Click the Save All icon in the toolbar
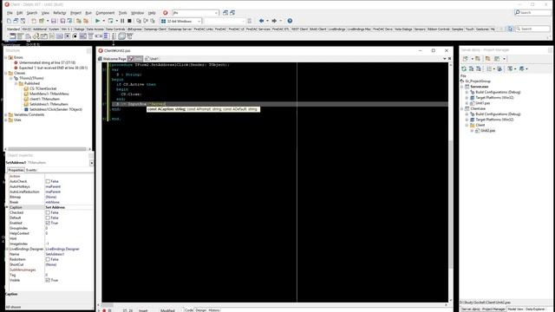The image size is (555, 312). [x=62, y=21]
